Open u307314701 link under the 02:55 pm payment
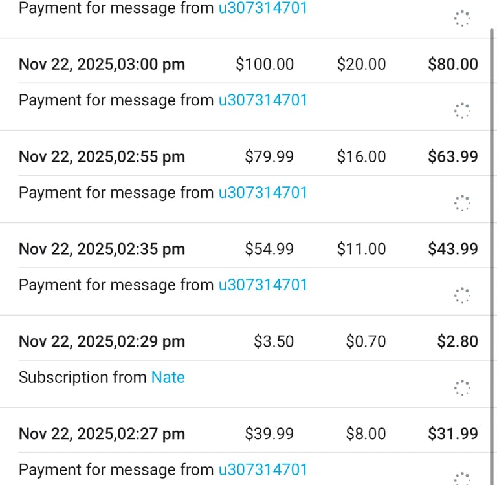497x485 pixels. pyautogui.click(x=262, y=193)
